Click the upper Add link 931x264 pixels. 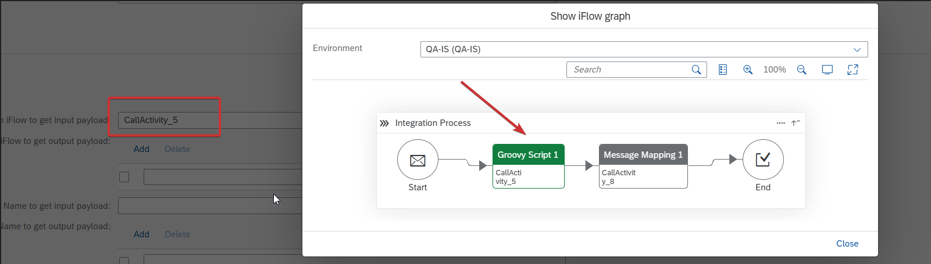pos(141,149)
